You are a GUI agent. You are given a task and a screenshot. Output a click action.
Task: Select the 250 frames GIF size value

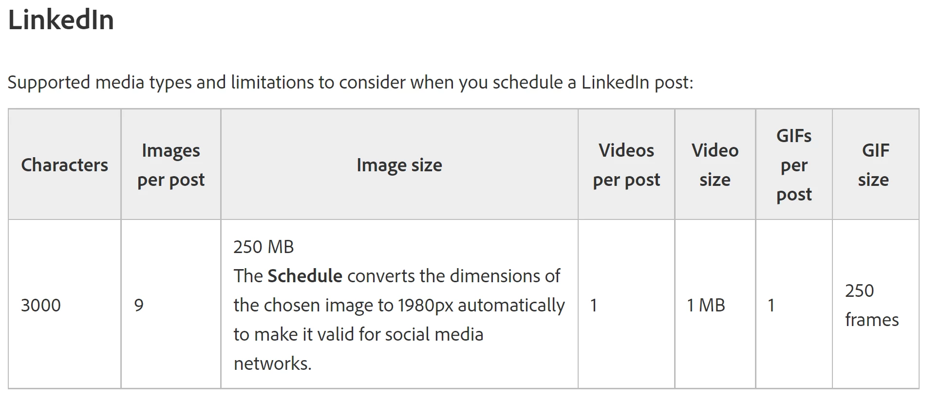tap(872, 305)
